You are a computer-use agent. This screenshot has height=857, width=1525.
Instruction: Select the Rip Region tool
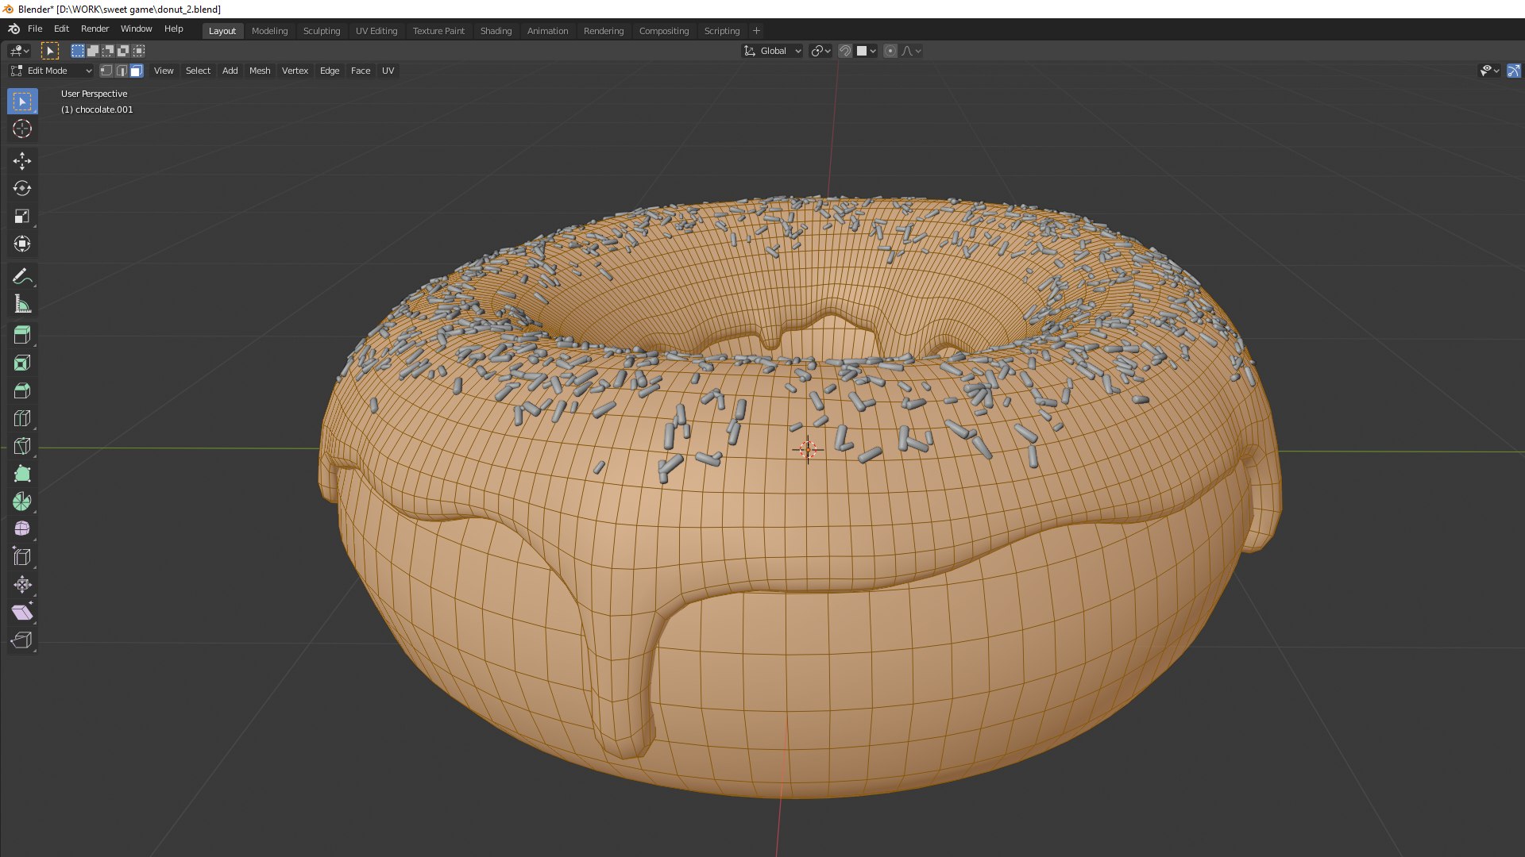click(22, 640)
